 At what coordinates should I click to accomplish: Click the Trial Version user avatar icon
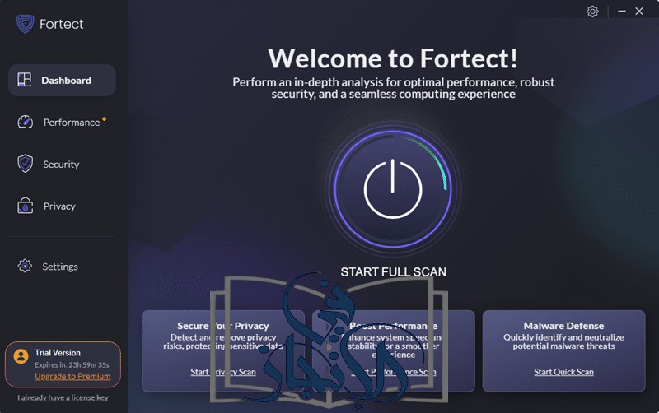(21, 356)
